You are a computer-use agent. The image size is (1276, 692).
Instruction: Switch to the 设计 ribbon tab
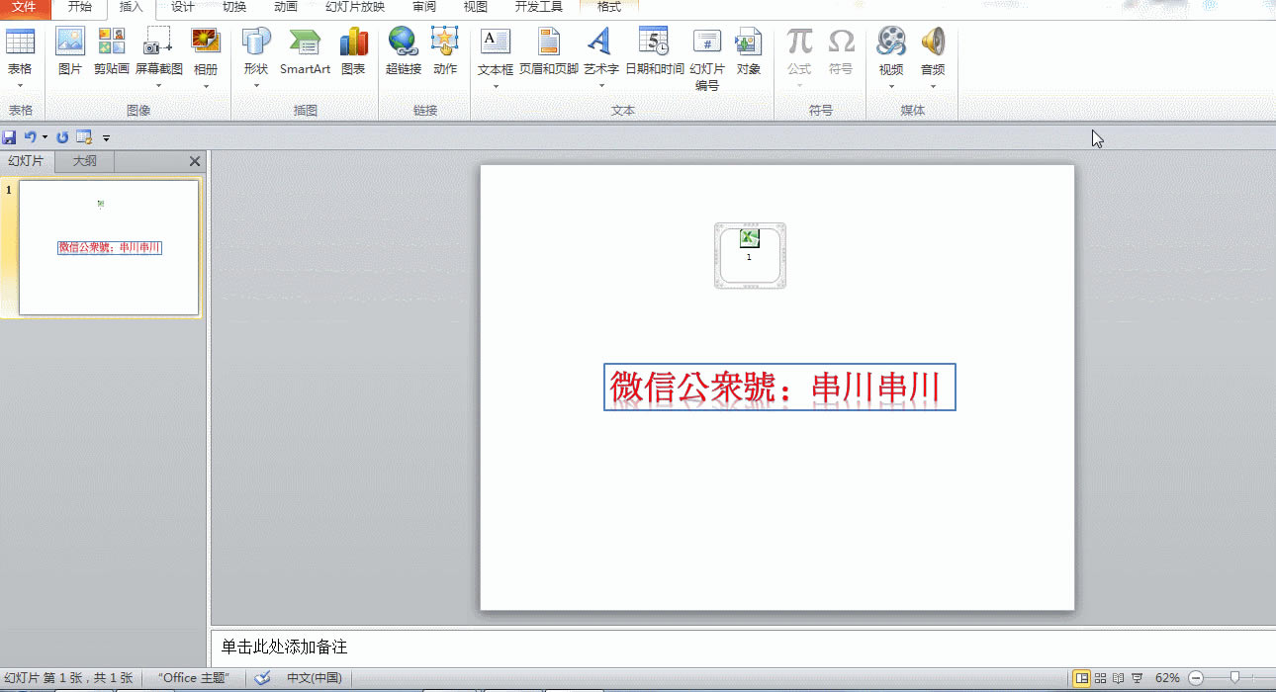click(x=180, y=8)
